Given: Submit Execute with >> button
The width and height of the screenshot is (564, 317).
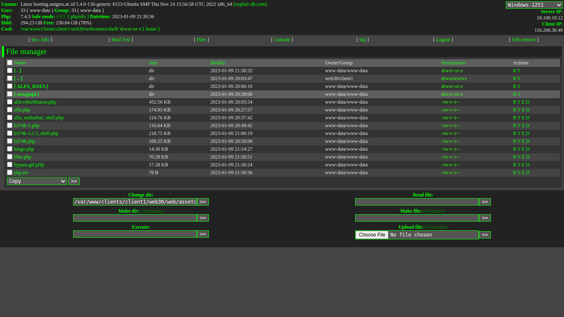Looking at the screenshot, I should point(203,234).
